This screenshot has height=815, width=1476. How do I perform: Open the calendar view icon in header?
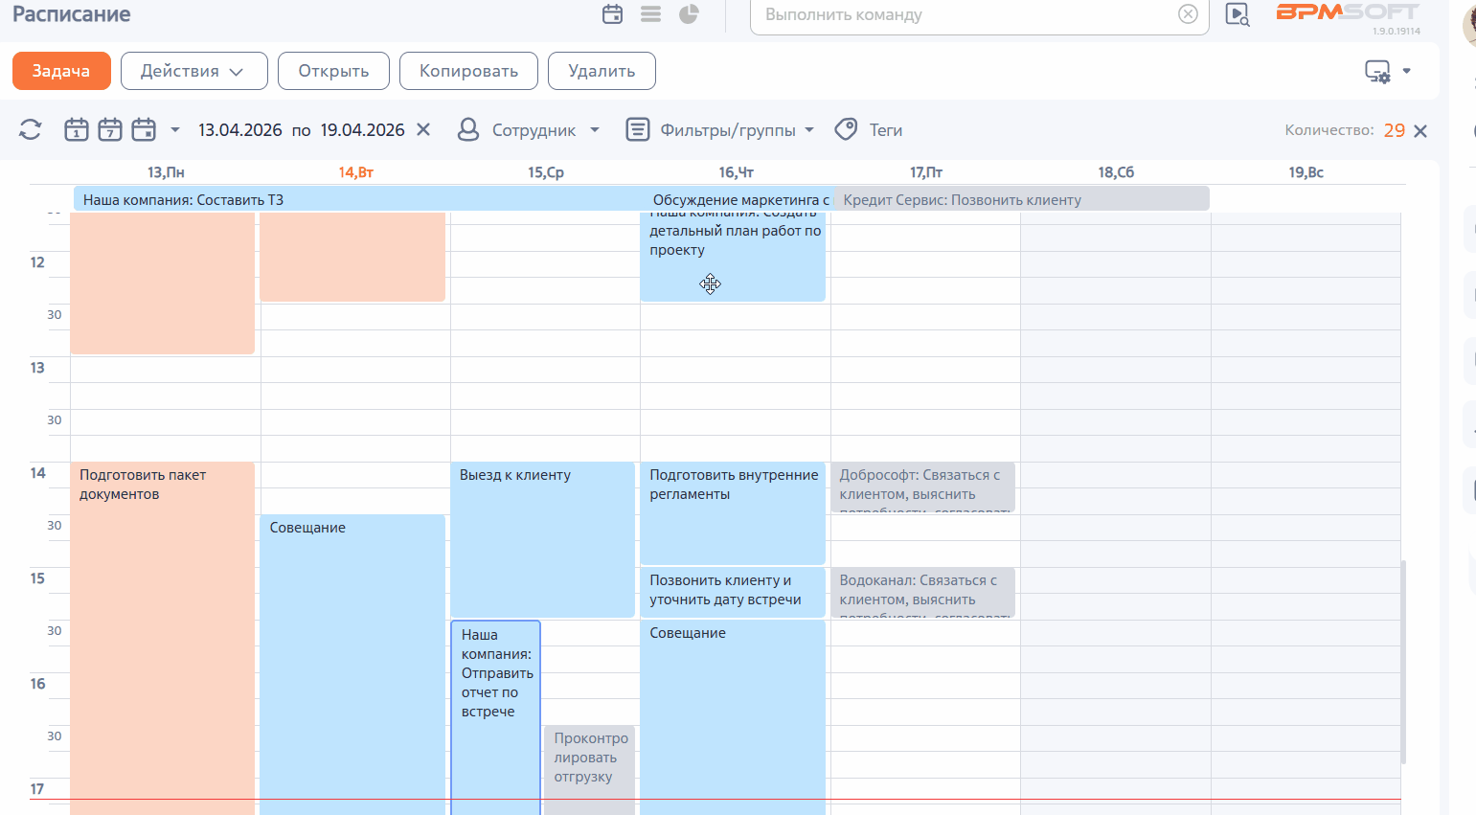(x=613, y=14)
